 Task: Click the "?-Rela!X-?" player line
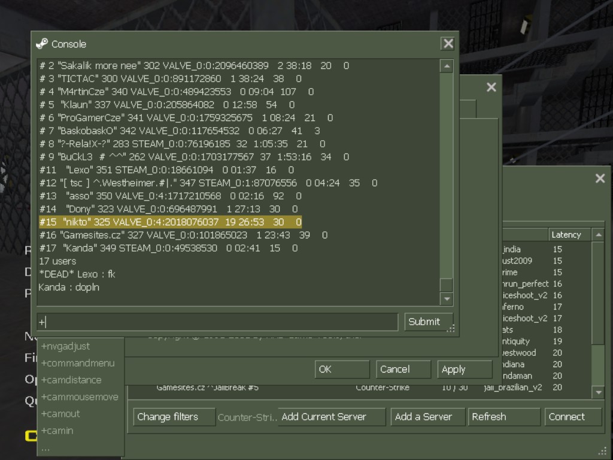point(182,144)
